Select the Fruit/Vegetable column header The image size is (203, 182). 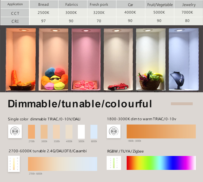(x=160, y=5)
